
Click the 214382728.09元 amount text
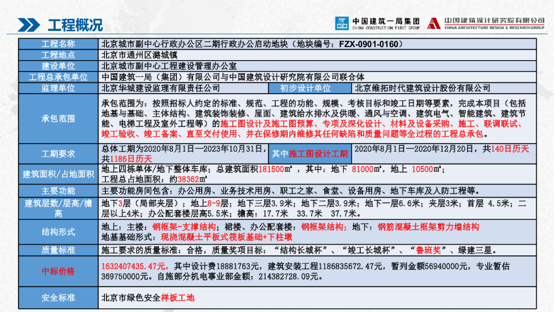[x=288, y=276]
